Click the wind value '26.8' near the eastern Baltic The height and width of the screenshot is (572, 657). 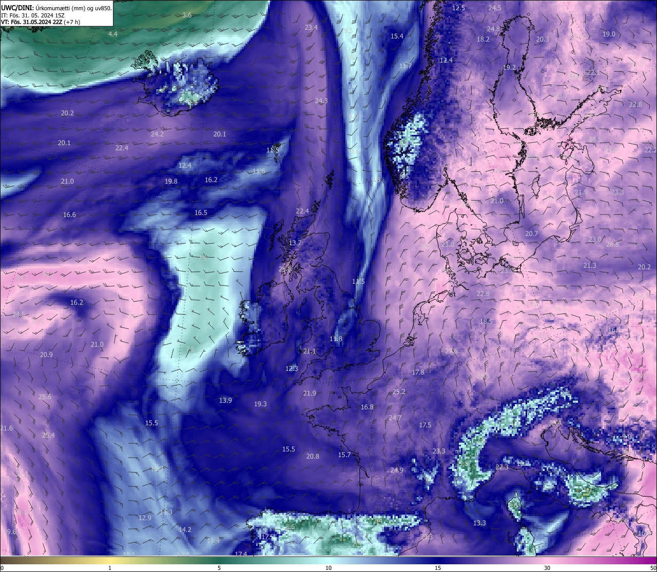pyautogui.click(x=612, y=245)
